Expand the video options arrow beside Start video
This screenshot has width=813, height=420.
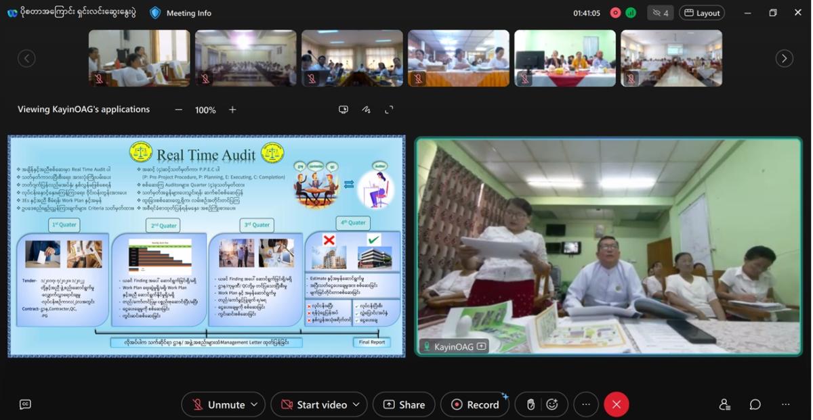[x=356, y=404]
